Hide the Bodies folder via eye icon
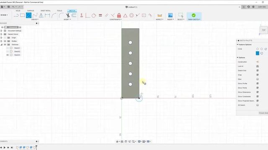The height and width of the screenshot is (150, 268). point(5,41)
